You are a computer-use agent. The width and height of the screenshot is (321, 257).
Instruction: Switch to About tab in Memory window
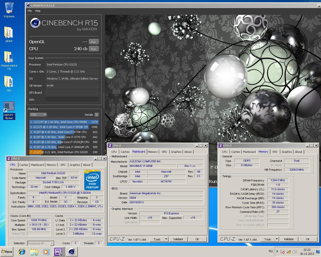click(298, 152)
